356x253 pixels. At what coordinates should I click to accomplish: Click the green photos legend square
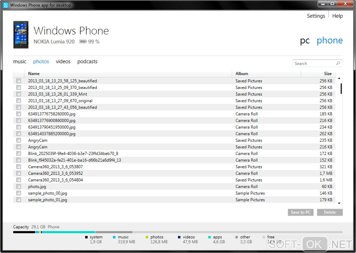click(147, 237)
